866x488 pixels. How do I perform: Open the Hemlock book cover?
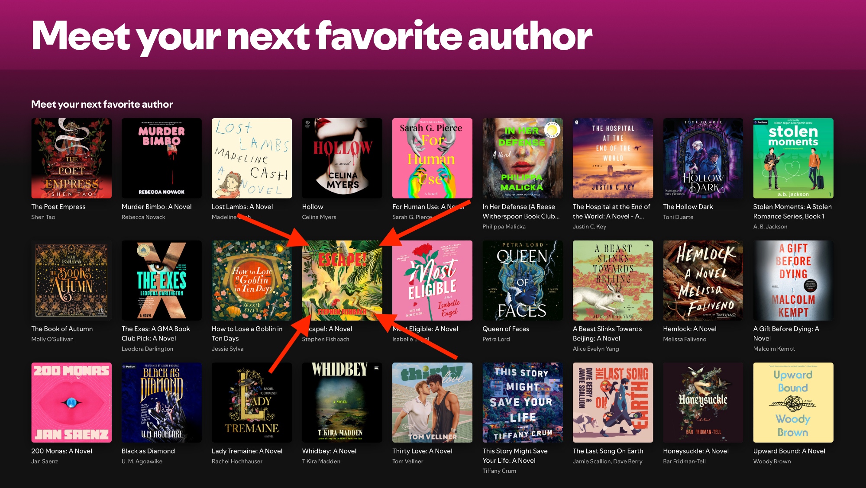(x=703, y=280)
